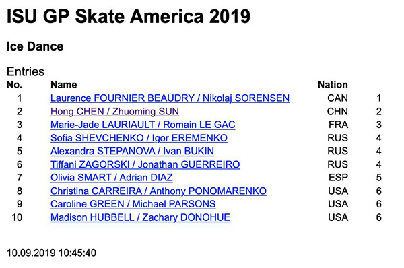Click the CAN nation code
Viewport: 404px width, 268px height.
point(337,98)
